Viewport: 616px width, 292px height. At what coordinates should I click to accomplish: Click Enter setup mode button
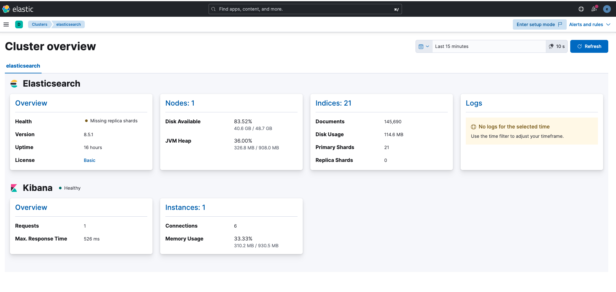click(539, 24)
